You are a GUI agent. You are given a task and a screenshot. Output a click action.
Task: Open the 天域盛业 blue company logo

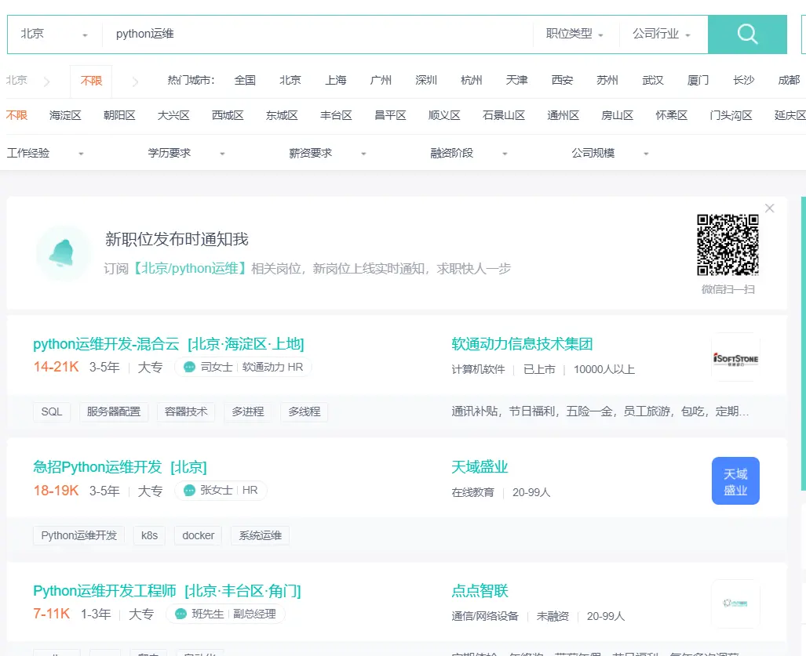(735, 481)
